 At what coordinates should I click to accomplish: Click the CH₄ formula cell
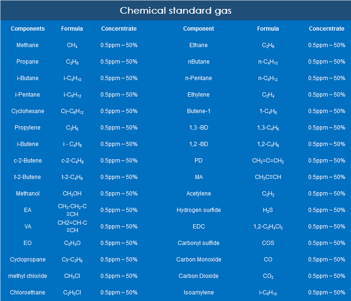72,46
